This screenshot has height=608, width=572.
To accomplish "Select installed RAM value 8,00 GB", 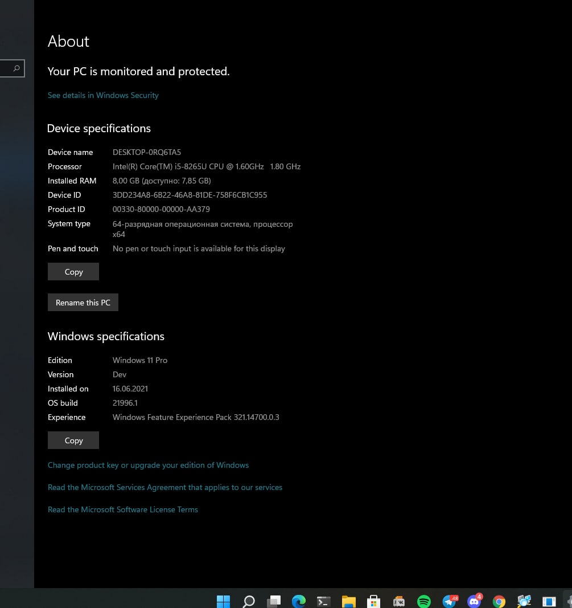I will click(x=162, y=181).
